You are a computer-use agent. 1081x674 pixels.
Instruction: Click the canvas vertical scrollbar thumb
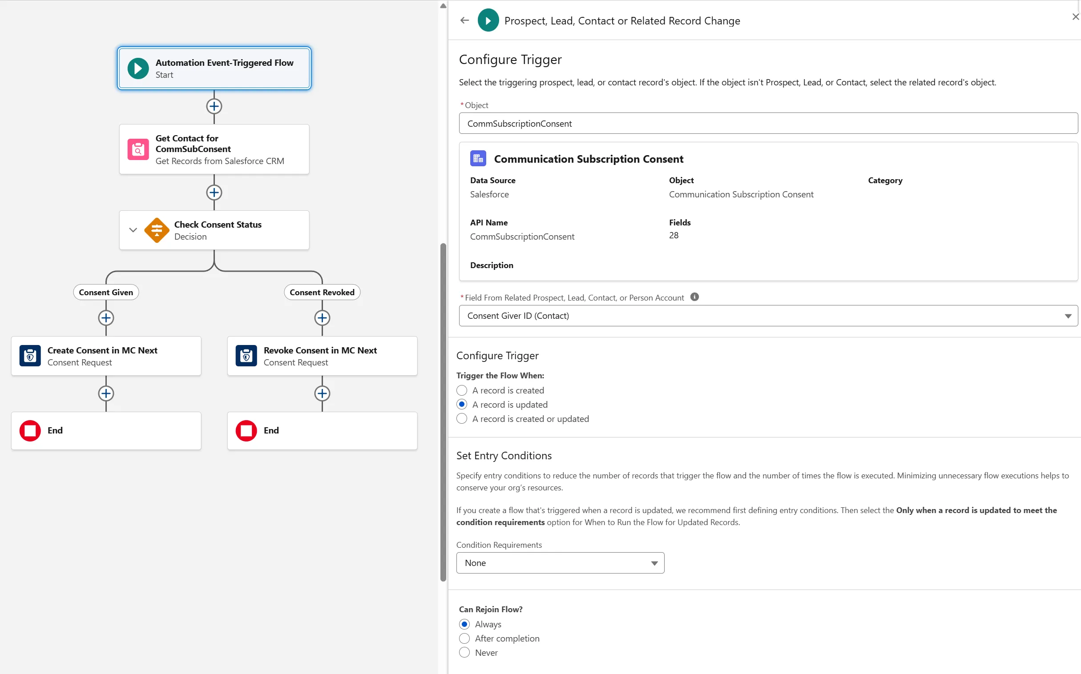(443, 412)
